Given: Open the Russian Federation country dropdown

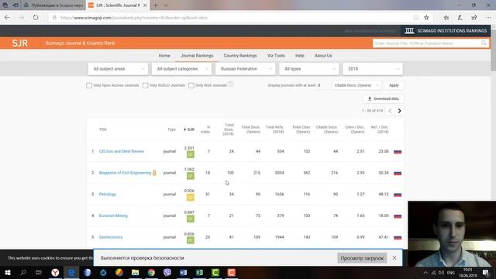Looking at the screenshot, I should click(x=245, y=69).
